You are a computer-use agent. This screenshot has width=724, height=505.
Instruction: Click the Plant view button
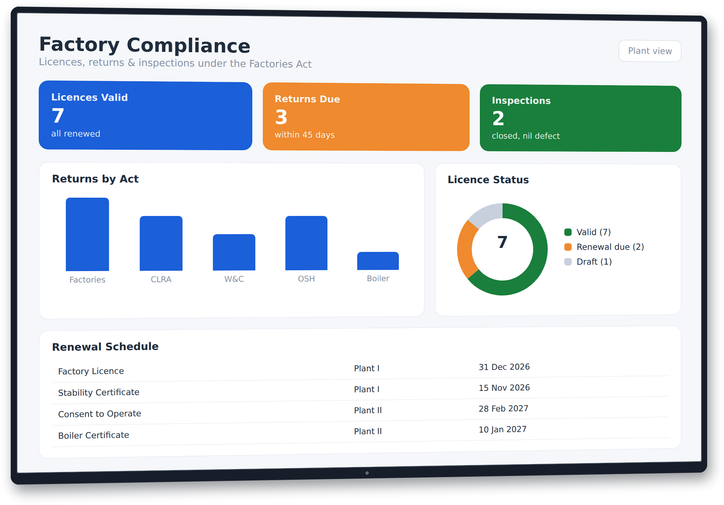[649, 51]
